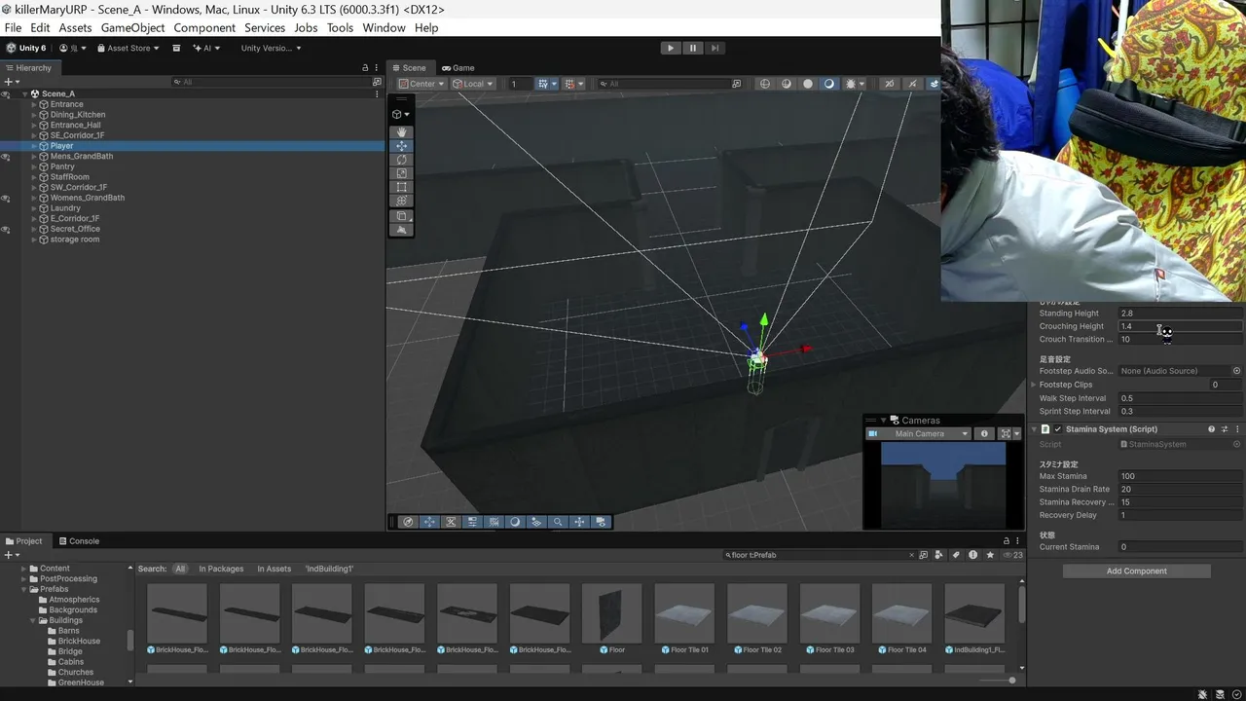
Task: Select the Scale tool
Action: 401,173
